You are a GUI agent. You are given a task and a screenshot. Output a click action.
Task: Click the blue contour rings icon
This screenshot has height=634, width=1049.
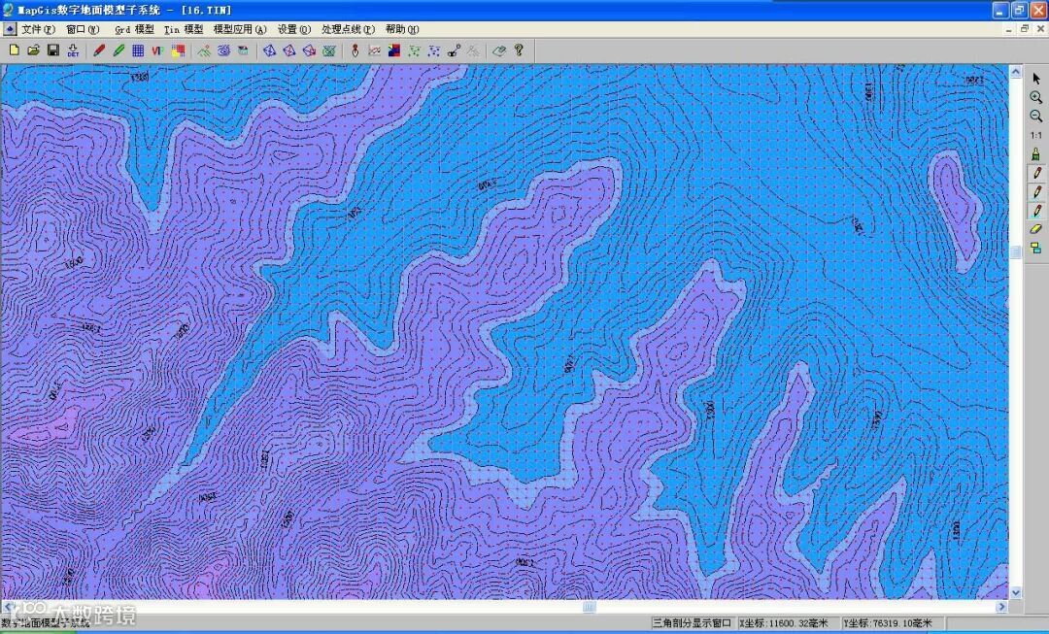223,50
